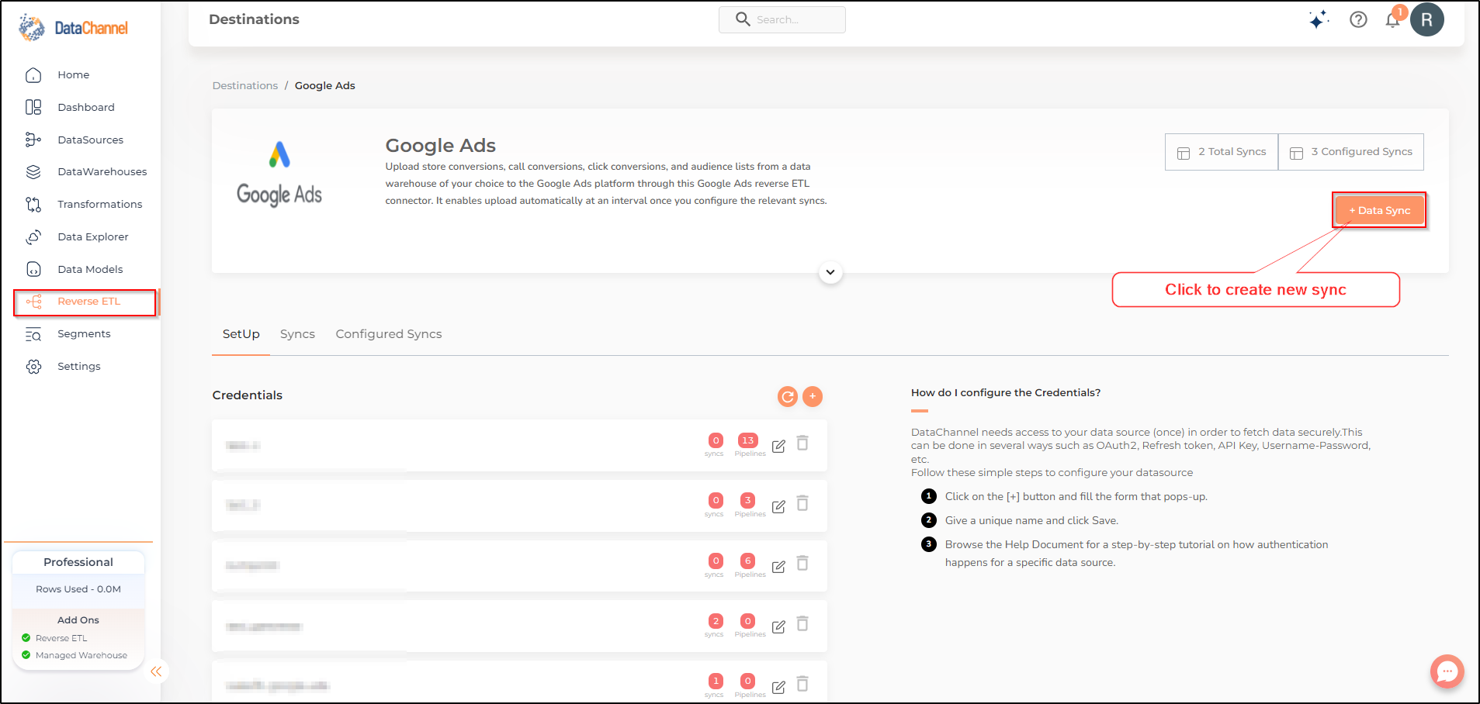Open the help question-mark icon
The image size is (1480, 704).
[x=1358, y=19]
